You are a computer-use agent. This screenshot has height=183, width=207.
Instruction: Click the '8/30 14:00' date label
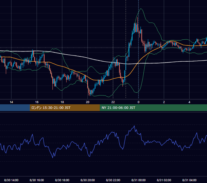(x=11, y=180)
